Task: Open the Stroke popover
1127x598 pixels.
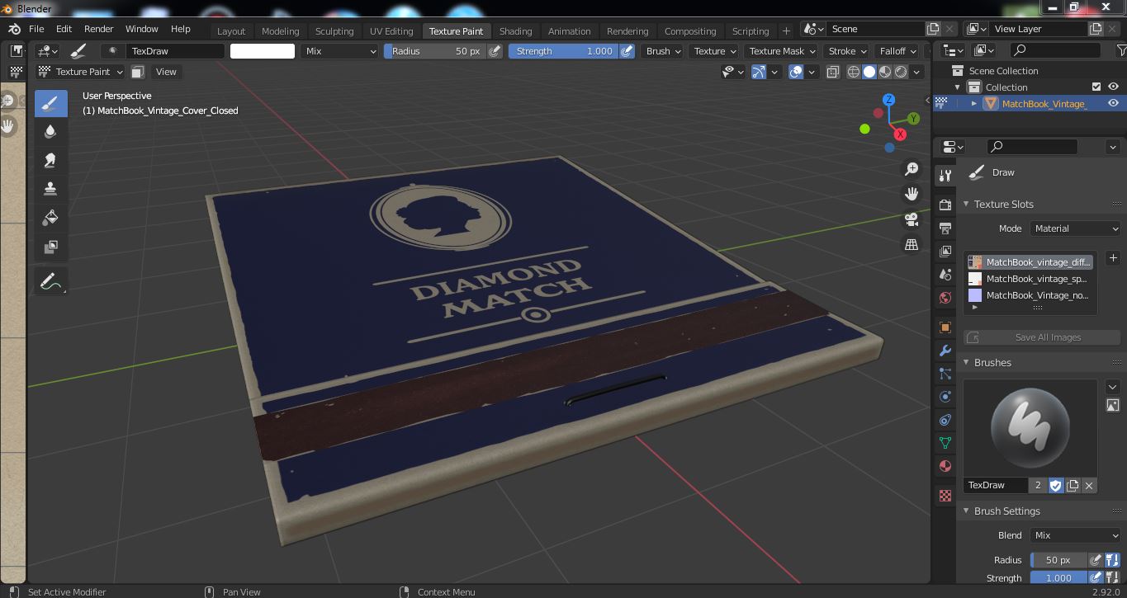Action: point(847,51)
